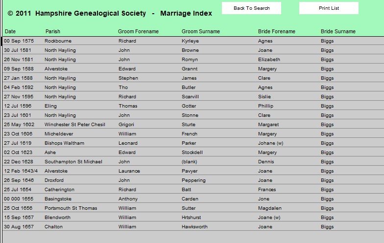Click the (blank) groom surname cell
Viewport: 384px width, 243px height.
(189, 162)
